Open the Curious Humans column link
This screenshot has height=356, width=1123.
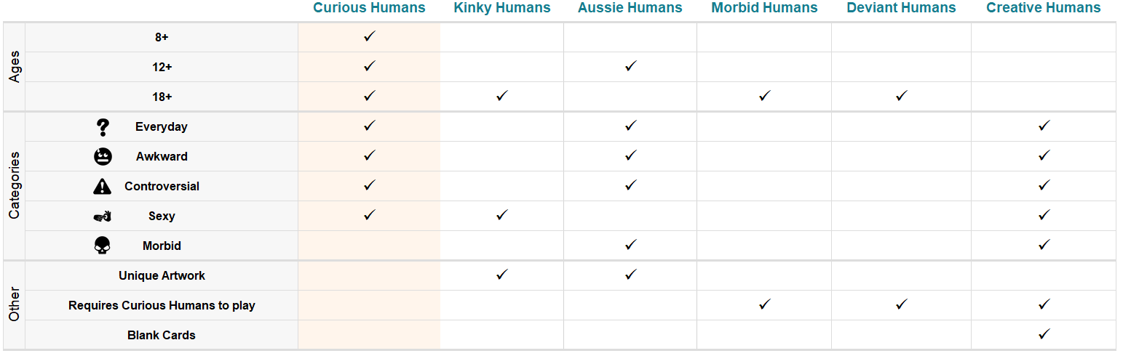pos(369,8)
